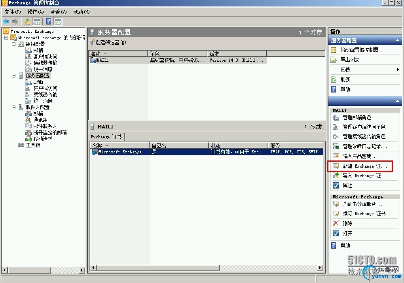The image size is (404, 283).
Task: Select the Exchange 证书 tab
Action: tap(106, 137)
